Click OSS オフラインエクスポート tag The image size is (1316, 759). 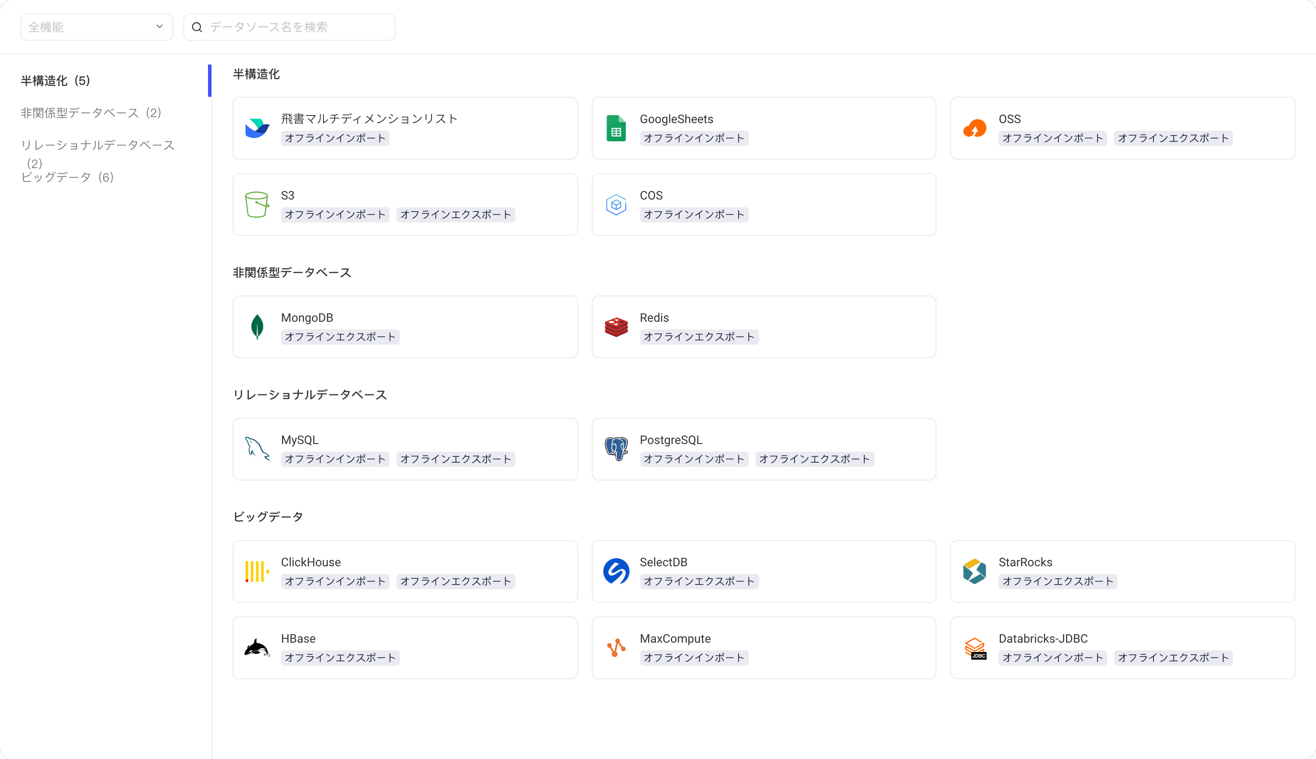pyautogui.click(x=1173, y=138)
